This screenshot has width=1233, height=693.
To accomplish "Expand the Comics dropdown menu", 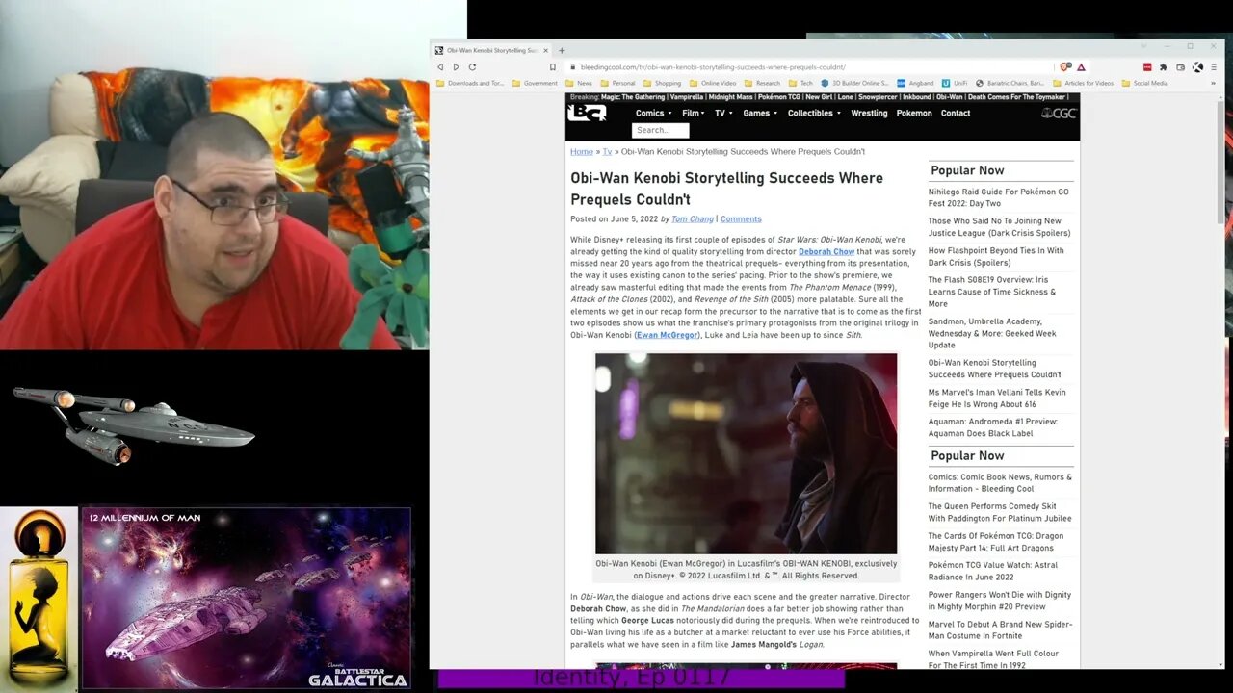I will 654,113.
